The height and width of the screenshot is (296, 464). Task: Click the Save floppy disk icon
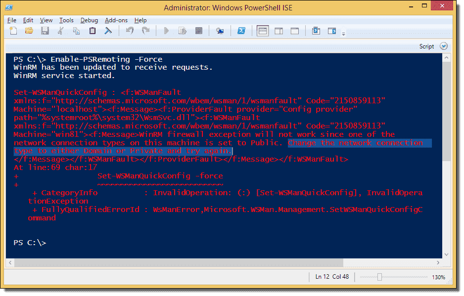pos(45,31)
